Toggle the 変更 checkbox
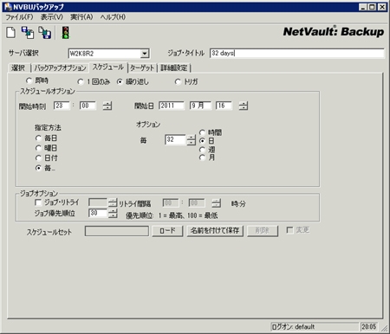The image size is (390, 334). tap(289, 230)
